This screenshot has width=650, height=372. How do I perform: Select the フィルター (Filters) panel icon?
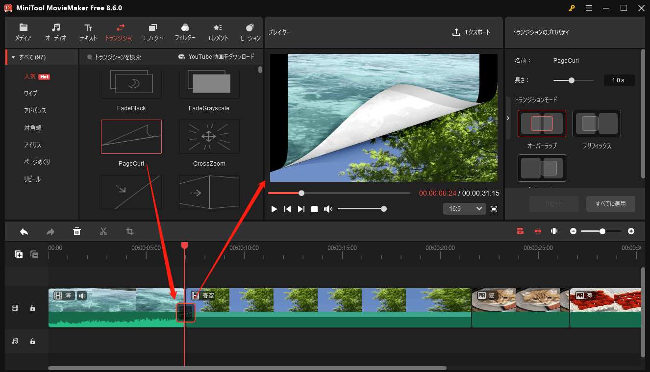click(185, 32)
